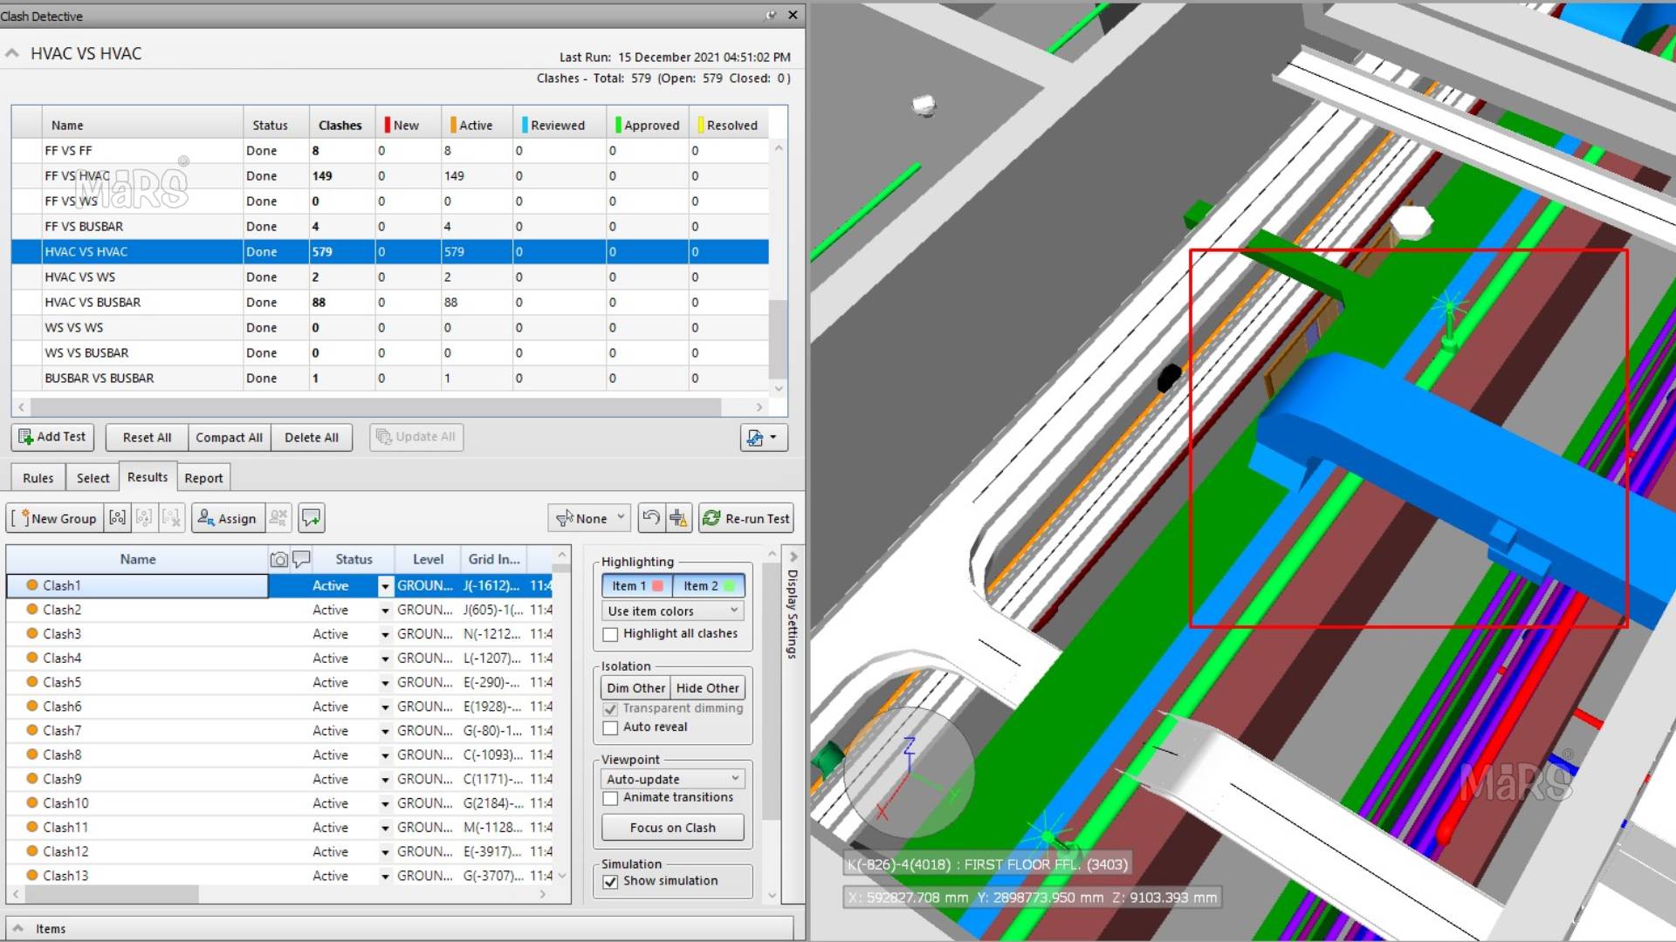Screen dimensions: 1676x942
Task: Sort results by Level column header
Action: tap(428, 559)
